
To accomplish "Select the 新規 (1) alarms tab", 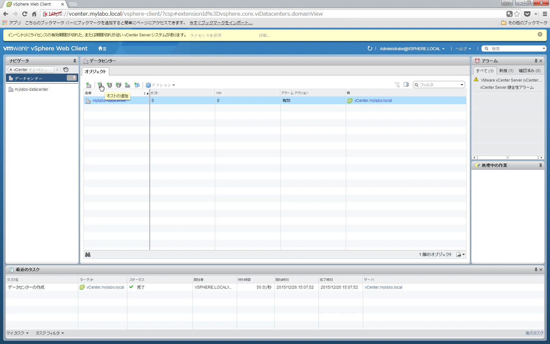I will (506, 71).
